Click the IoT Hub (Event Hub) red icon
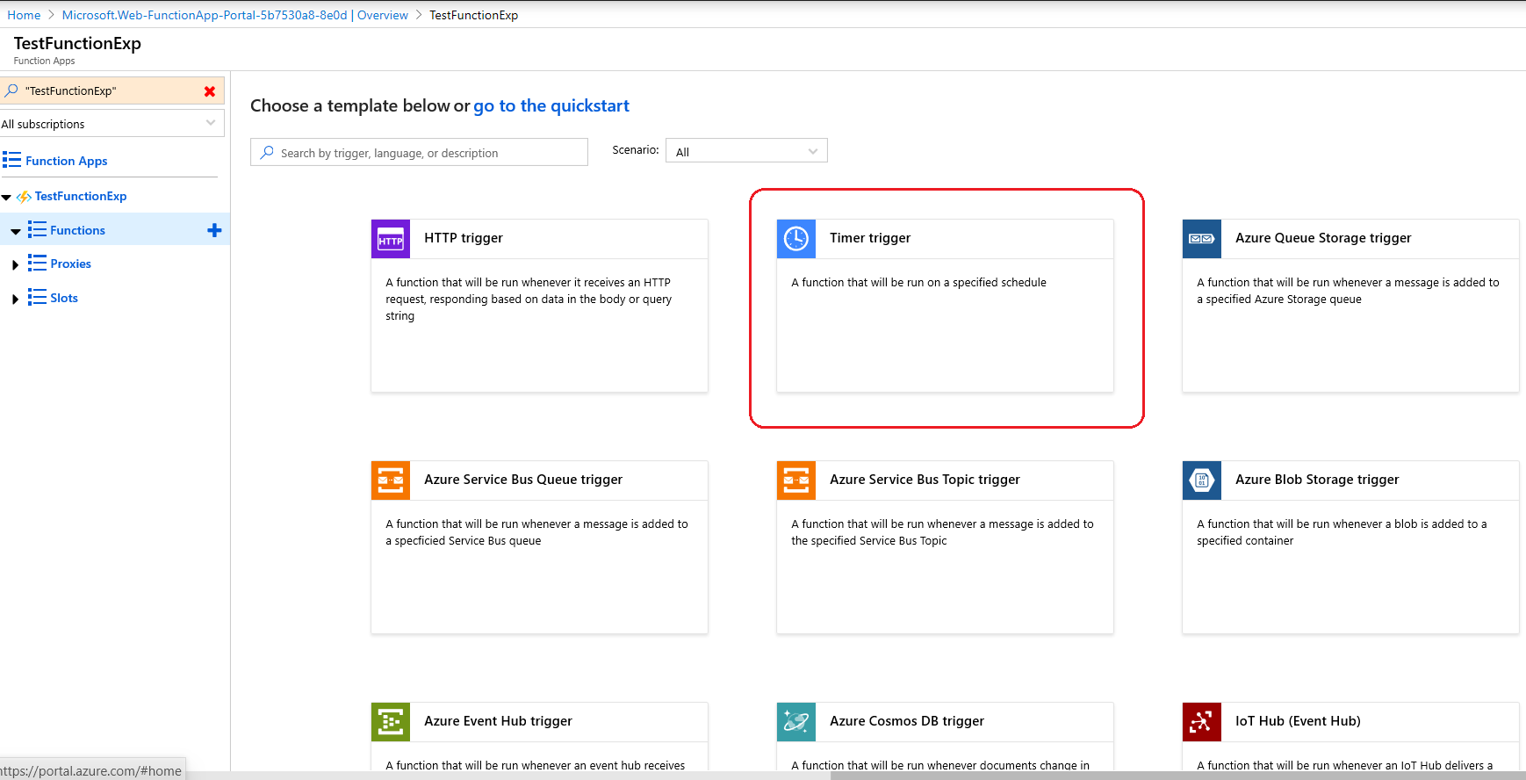This screenshot has width=1526, height=780. point(1202,722)
